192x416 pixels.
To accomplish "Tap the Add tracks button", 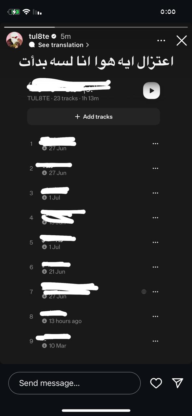I will click(x=94, y=117).
